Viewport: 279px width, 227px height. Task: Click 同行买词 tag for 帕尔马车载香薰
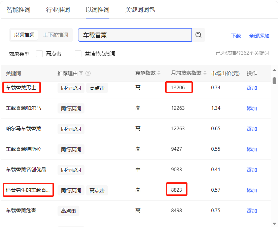click(x=71, y=129)
